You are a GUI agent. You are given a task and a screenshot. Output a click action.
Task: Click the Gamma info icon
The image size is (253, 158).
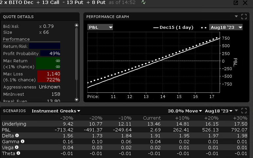tap(22, 141)
